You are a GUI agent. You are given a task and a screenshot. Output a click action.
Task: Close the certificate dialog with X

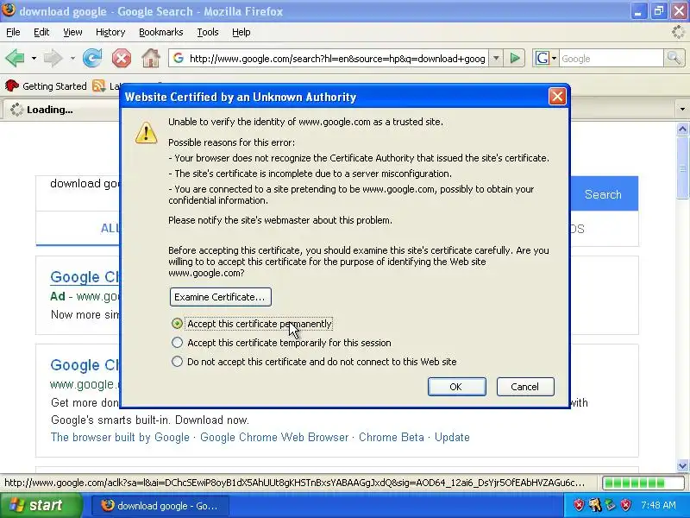557,96
